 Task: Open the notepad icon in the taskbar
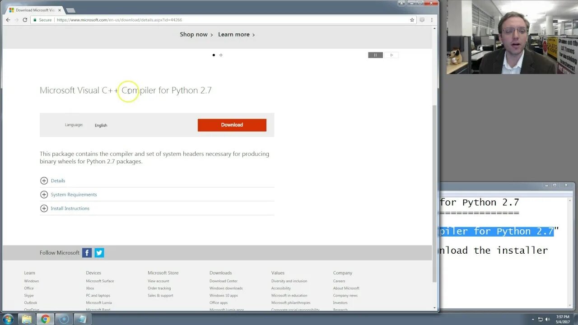click(x=83, y=319)
